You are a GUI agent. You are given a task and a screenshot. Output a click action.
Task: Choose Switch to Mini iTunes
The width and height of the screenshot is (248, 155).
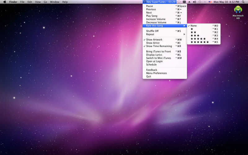coord(165,58)
